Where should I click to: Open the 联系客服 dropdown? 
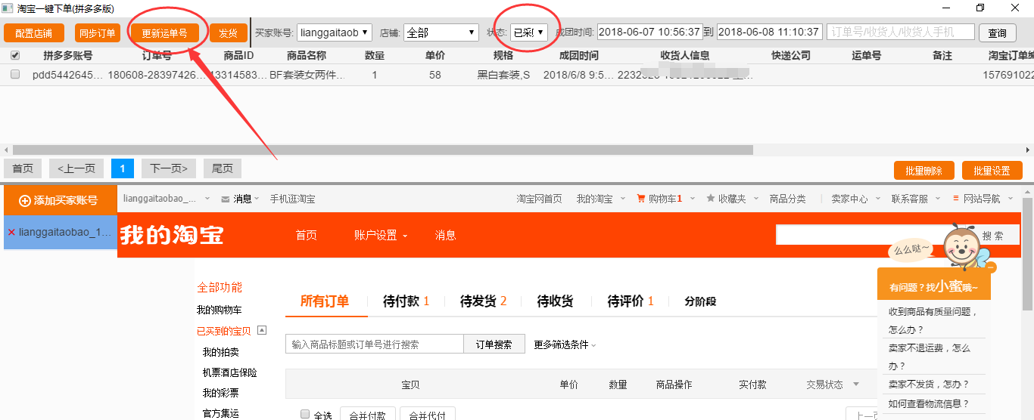tap(916, 199)
